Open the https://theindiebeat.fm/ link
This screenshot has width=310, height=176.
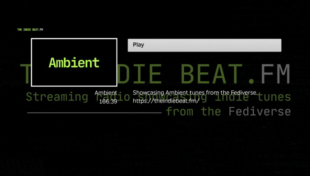166,101
